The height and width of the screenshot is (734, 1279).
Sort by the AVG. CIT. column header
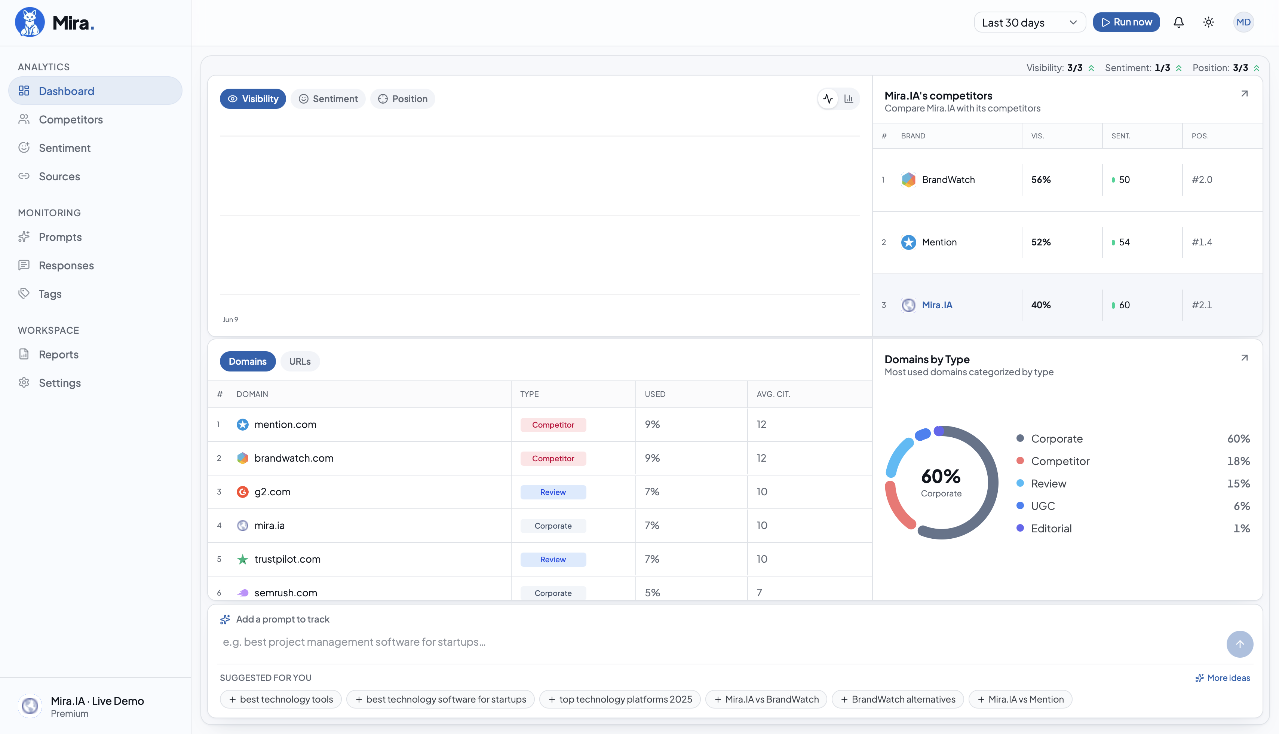pos(773,394)
